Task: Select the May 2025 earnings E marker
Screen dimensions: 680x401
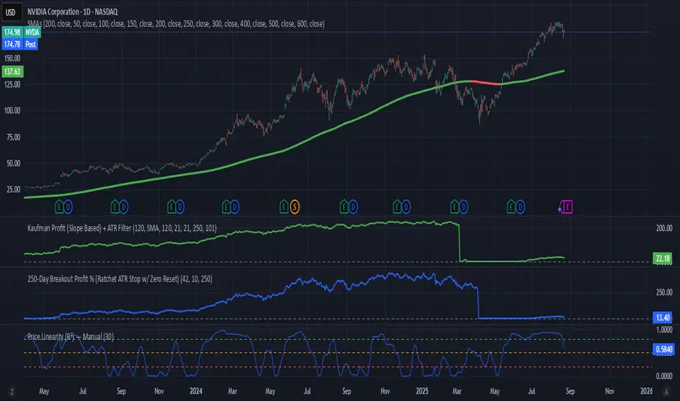Action: pyautogui.click(x=511, y=207)
